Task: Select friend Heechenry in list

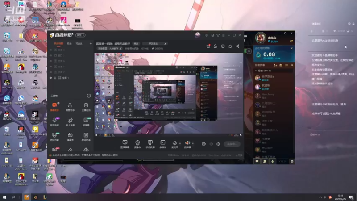Action: (273, 96)
